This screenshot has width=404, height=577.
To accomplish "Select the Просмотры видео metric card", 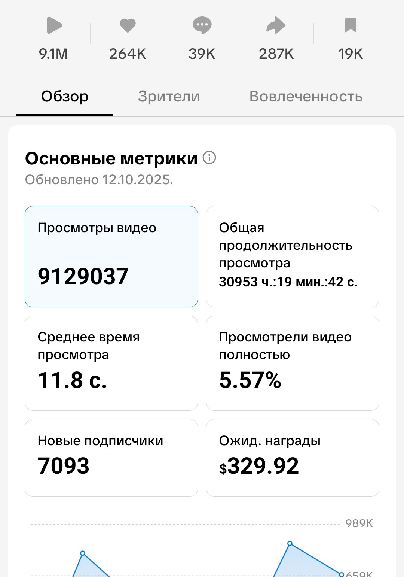I will pos(111,256).
